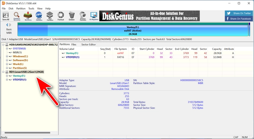Click the DiskGenius banner advertisement

point(149,16)
